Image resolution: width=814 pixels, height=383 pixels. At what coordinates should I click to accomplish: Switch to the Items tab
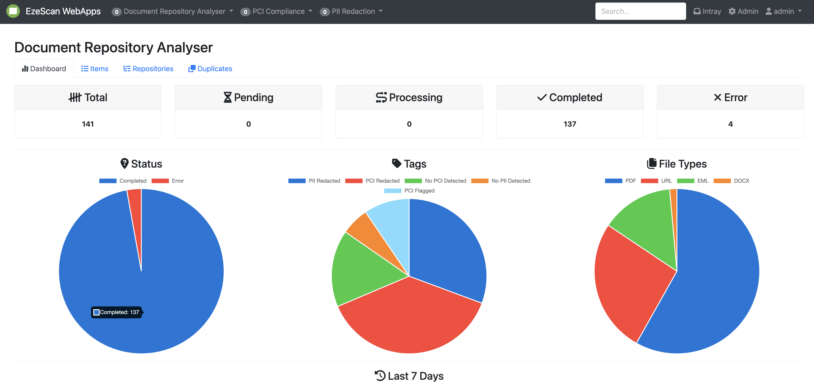[99, 69]
